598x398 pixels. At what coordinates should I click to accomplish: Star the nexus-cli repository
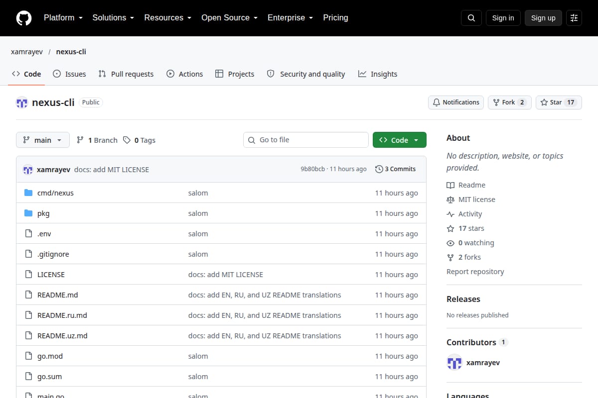(x=559, y=102)
